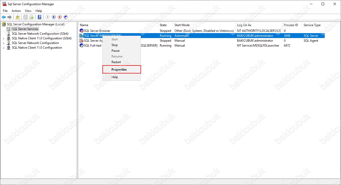Click the SQL Server Network Configuration (32bit) icon

pos(9,34)
